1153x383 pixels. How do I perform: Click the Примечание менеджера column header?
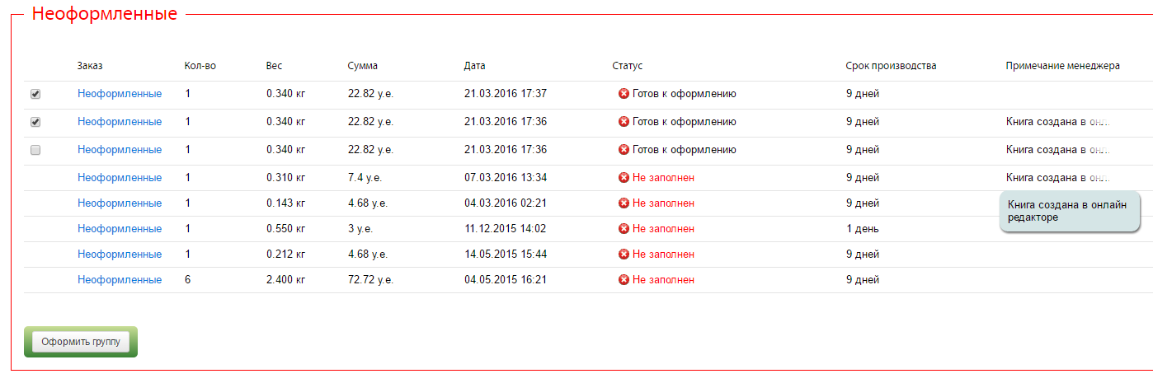pyautogui.click(x=1062, y=66)
